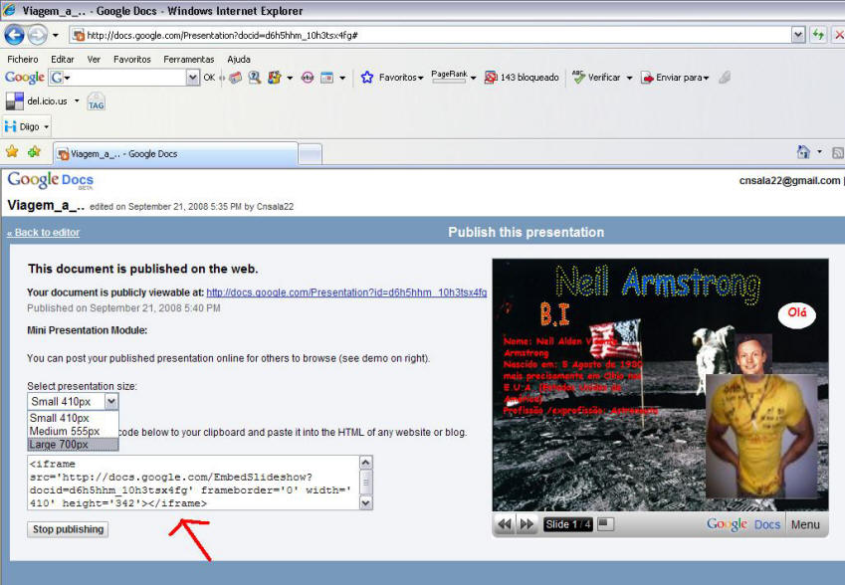
Task: Expand the Verificar dropdown arrow
Action: [629, 79]
